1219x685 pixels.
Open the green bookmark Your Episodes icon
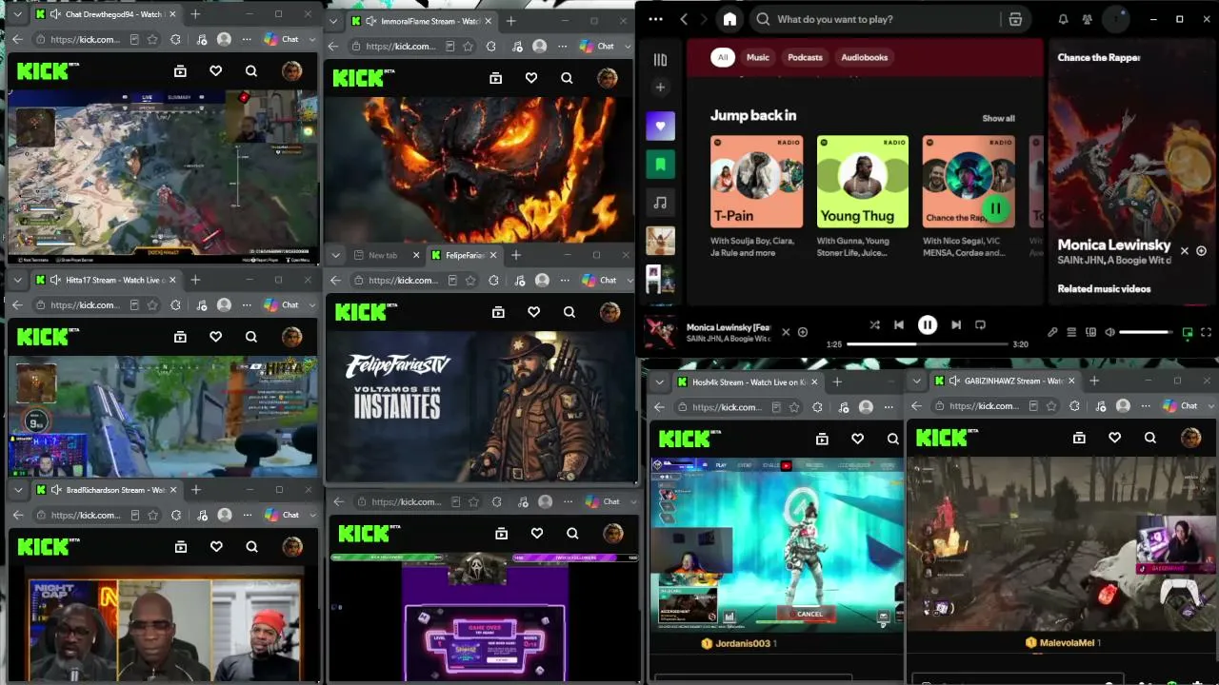(x=660, y=164)
